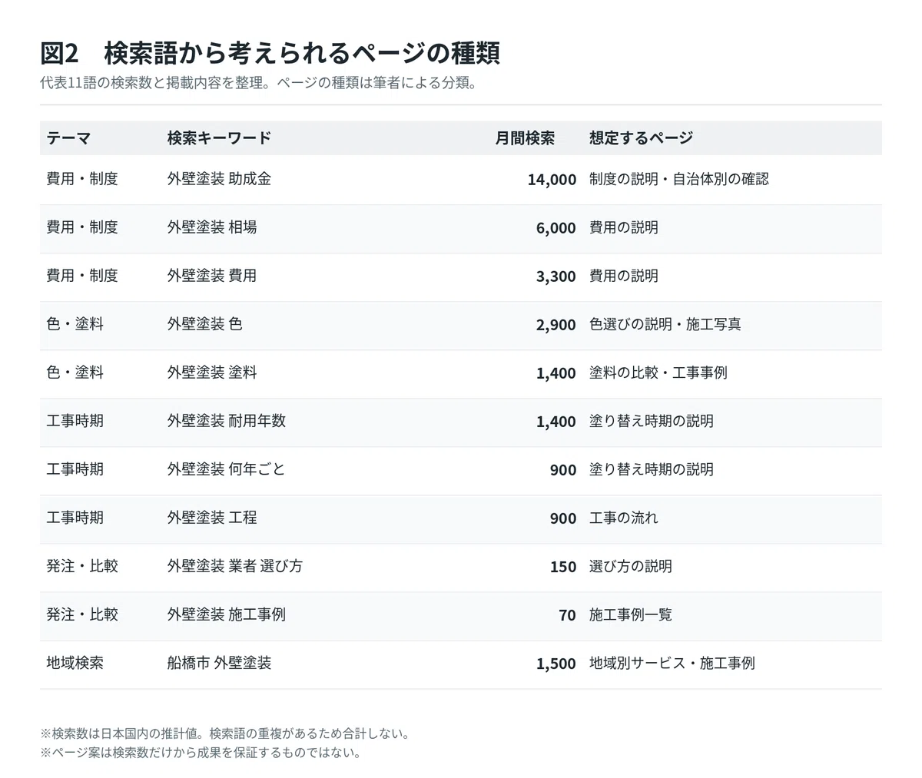922x778 pixels.
Task: Click the 6,000 search volume value
Action: [x=556, y=228]
